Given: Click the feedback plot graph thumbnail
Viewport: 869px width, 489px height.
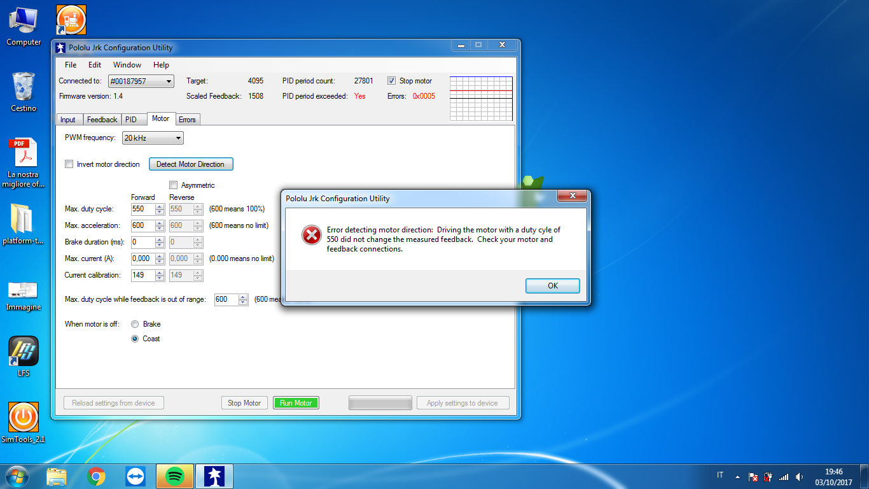Looking at the screenshot, I should click(482, 99).
